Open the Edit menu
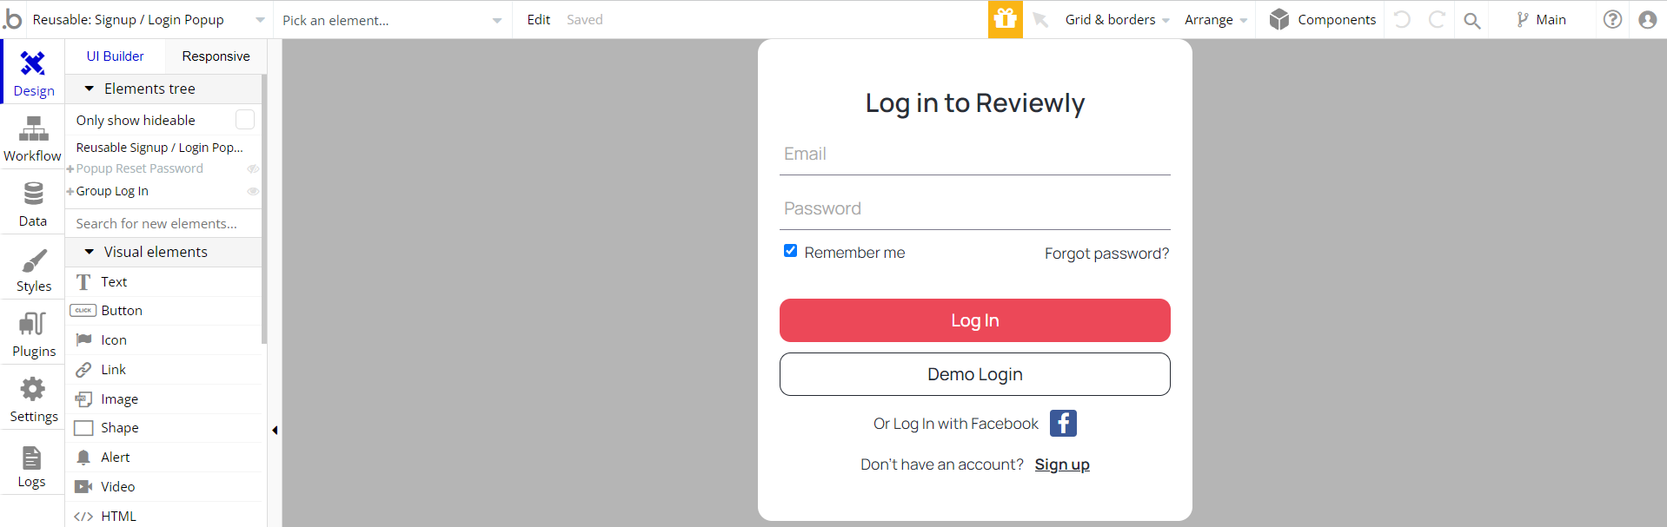This screenshot has width=1667, height=527. point(539,19)
